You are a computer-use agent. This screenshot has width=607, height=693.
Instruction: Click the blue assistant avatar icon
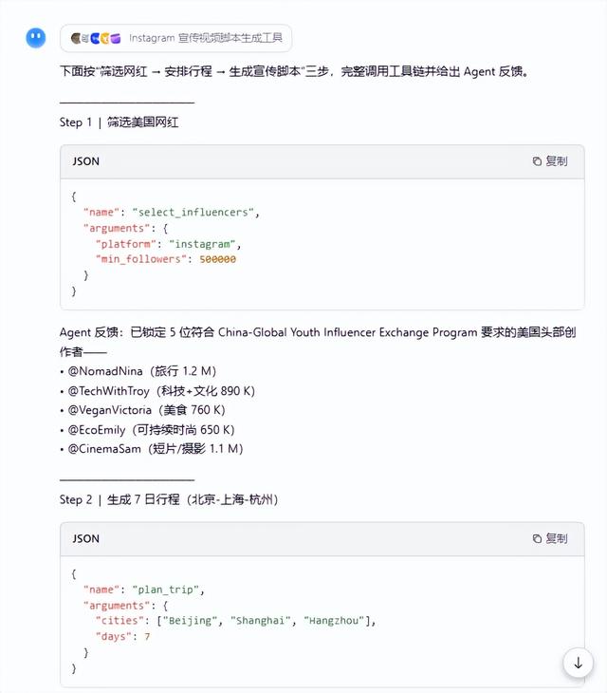(36, 38)
